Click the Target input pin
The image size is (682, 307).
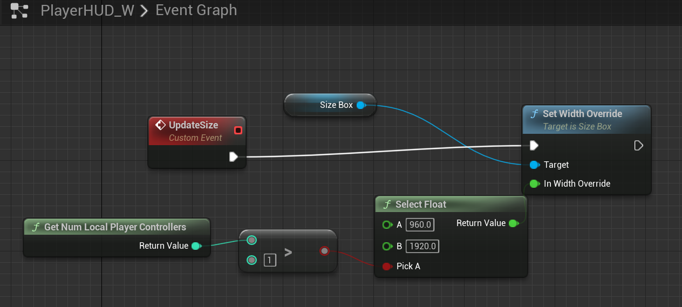click(534, 165)
